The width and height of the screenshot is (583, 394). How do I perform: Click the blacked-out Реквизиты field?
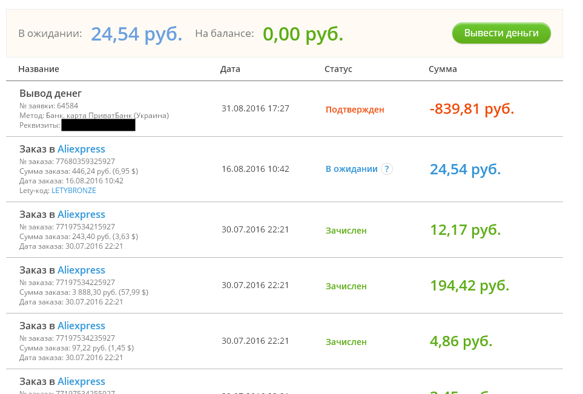[x=98, y=125]
